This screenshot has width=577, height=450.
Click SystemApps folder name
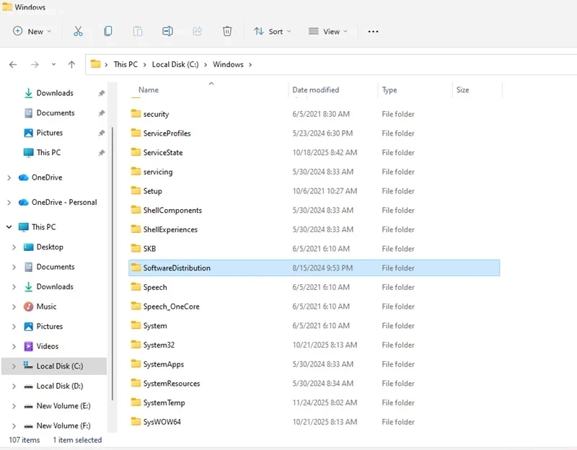click(x=164, y=365)
